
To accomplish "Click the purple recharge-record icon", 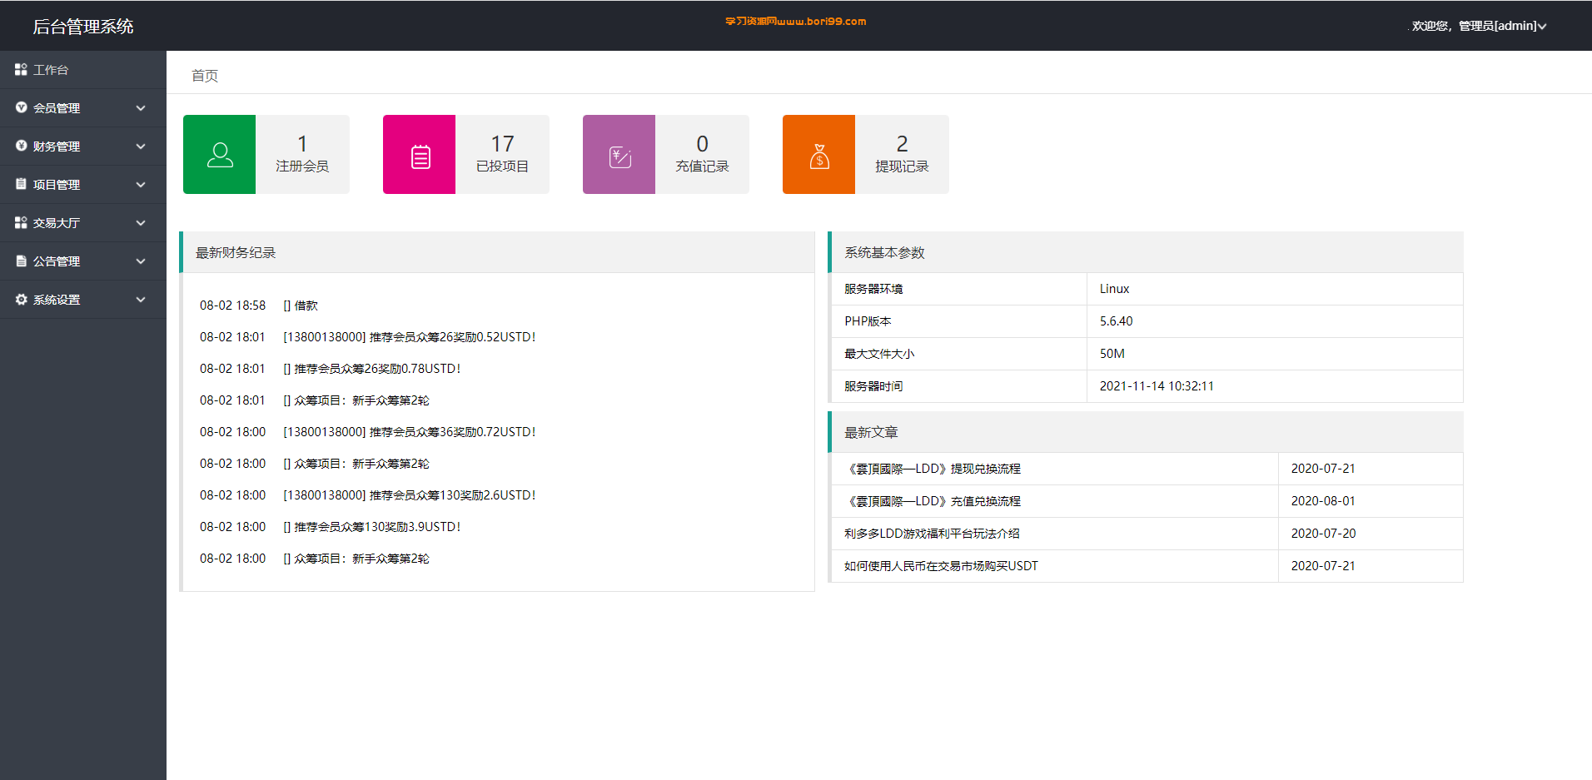I will click(620, 156).
